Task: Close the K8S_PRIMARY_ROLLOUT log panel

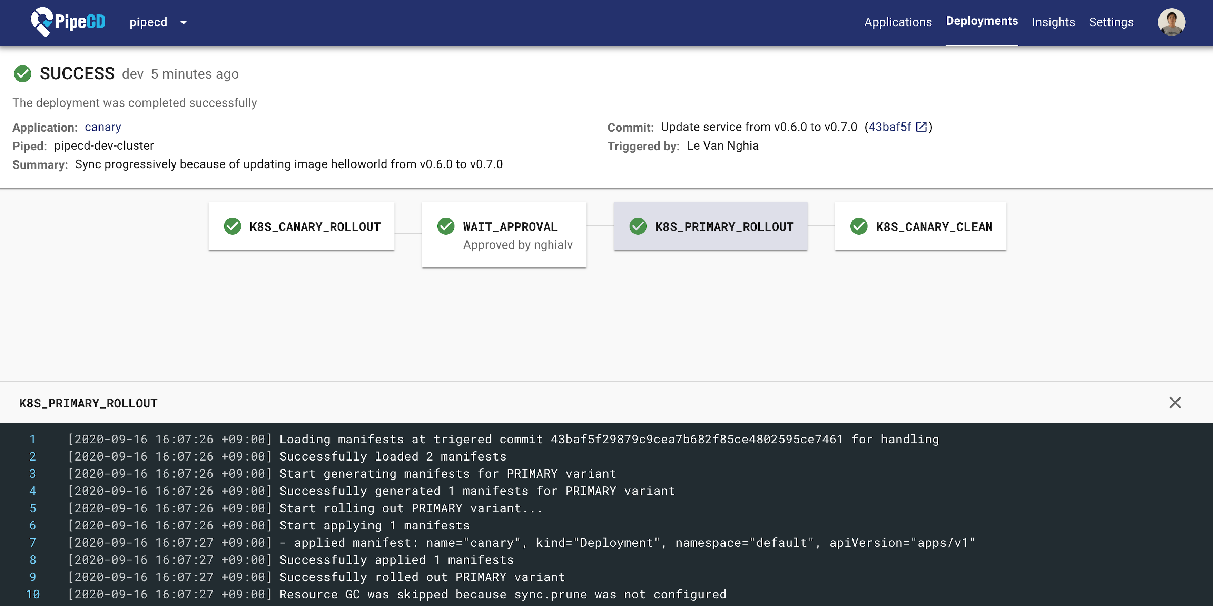Action: [1175, 403]
